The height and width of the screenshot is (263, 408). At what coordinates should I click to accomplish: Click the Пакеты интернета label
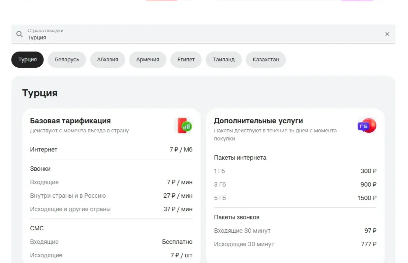[240, 158]
